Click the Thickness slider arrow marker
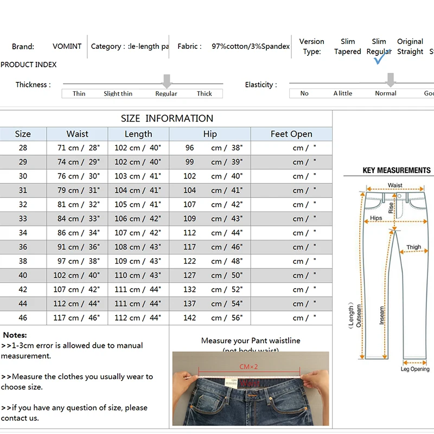Screen dimensions: 434x434 (167, 81)
